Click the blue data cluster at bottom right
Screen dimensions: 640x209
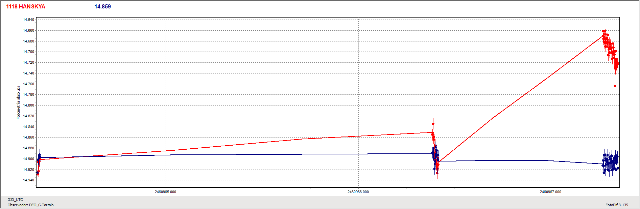point(611,163)
